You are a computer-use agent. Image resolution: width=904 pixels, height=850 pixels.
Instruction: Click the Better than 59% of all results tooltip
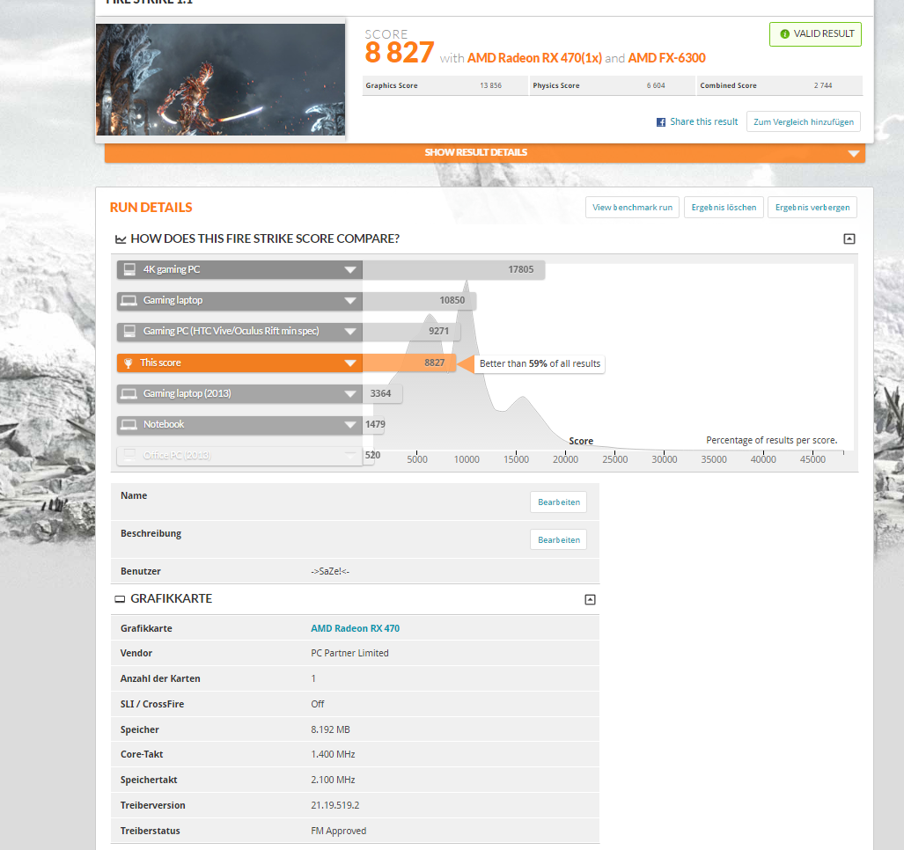click(540, 363)
